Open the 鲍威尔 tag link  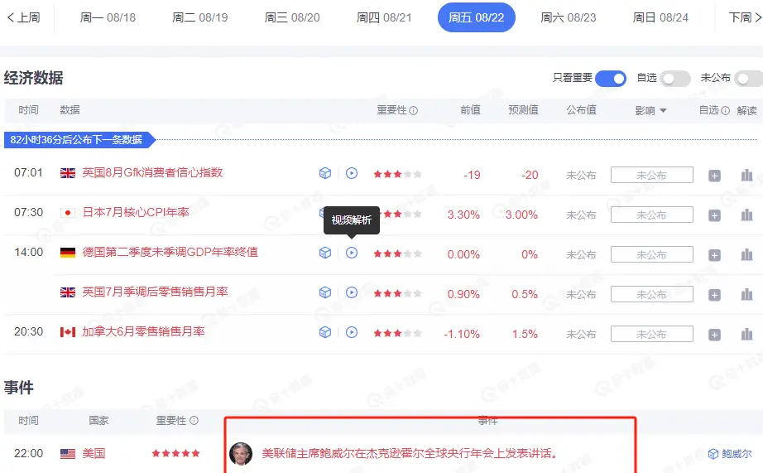[730, 453]
